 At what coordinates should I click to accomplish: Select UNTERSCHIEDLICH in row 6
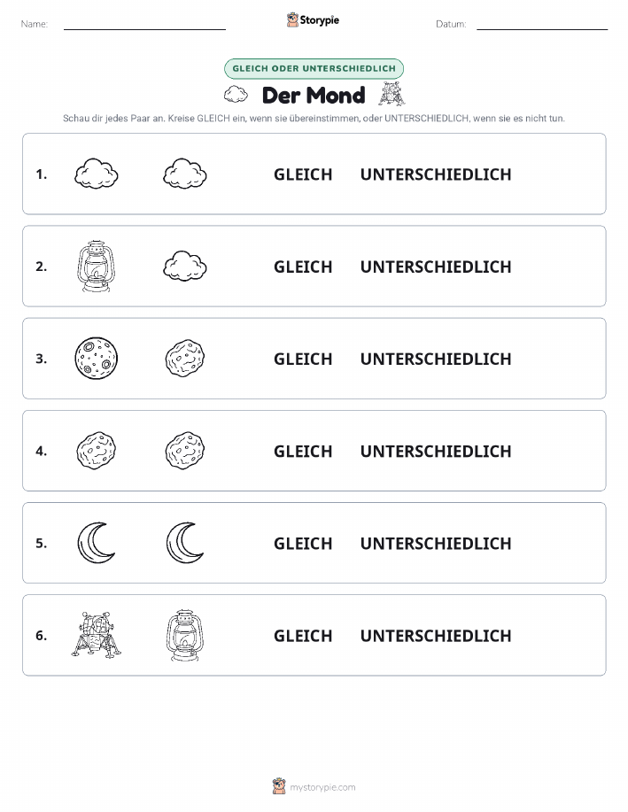[436, 636]
